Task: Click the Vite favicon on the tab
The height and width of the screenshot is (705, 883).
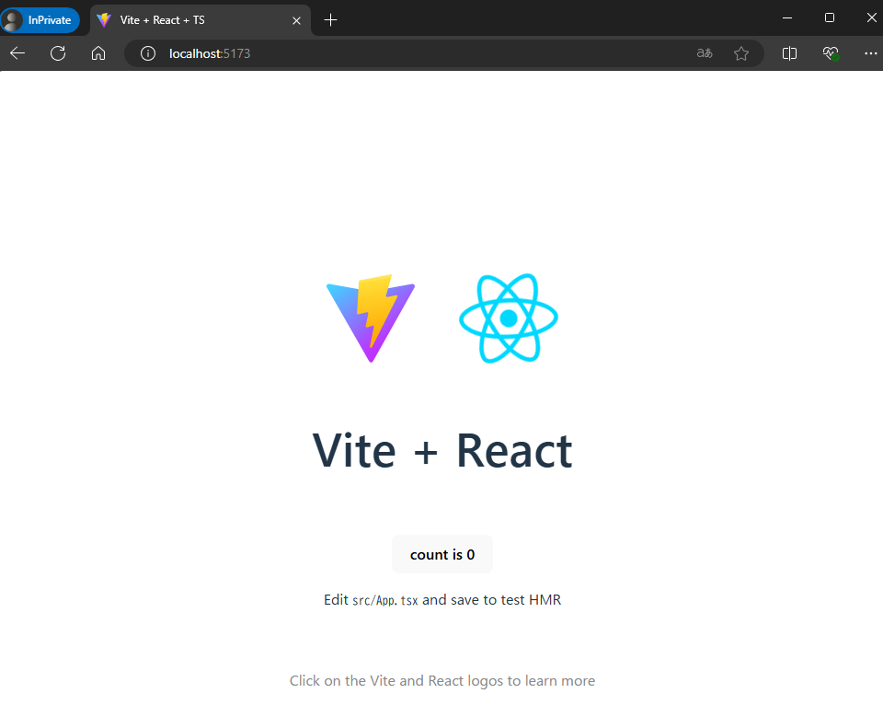Action: 104,19
